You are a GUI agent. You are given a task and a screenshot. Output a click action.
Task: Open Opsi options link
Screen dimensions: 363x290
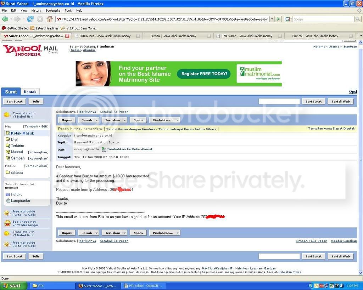point(353,92)
